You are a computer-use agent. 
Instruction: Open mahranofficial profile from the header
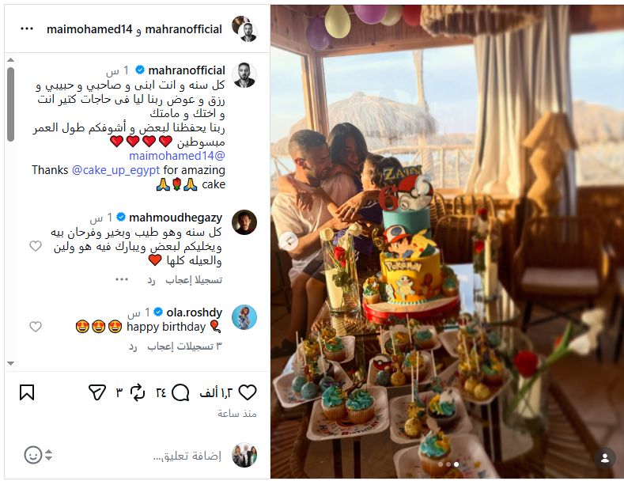[183, 29]
